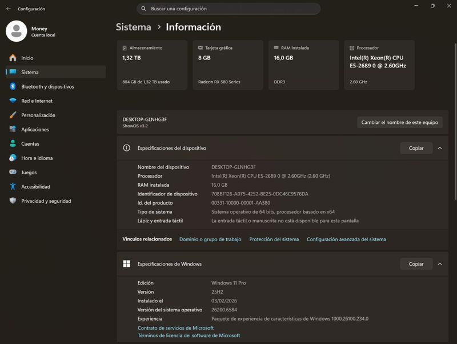Viewport: 457px width, 344px height.
Task: Click the Información page title
Action: [x=193, y=27]
